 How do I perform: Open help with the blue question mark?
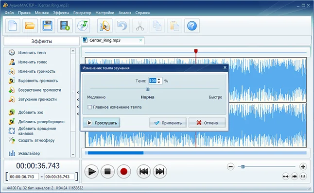pyautogui.click(x=192, y=26)
